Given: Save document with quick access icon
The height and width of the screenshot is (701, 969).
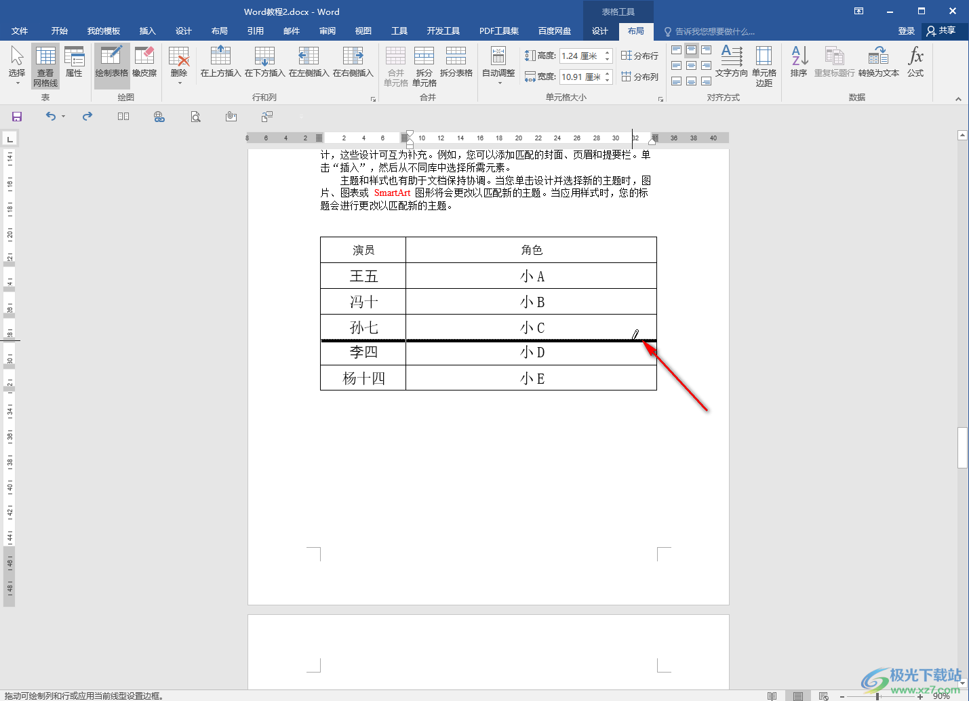Looking at the screenshot, I should [x=17, y=117].
